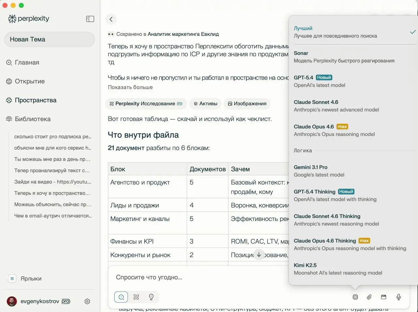Open the Аналитик маркетинга Евклид space link

(x=183, y=34)
